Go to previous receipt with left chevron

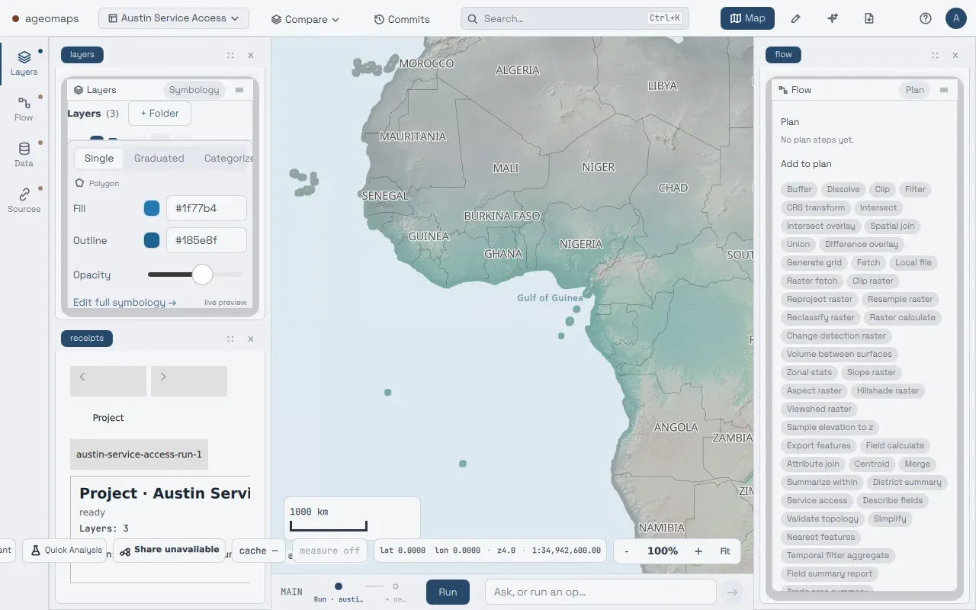point(108,380)
